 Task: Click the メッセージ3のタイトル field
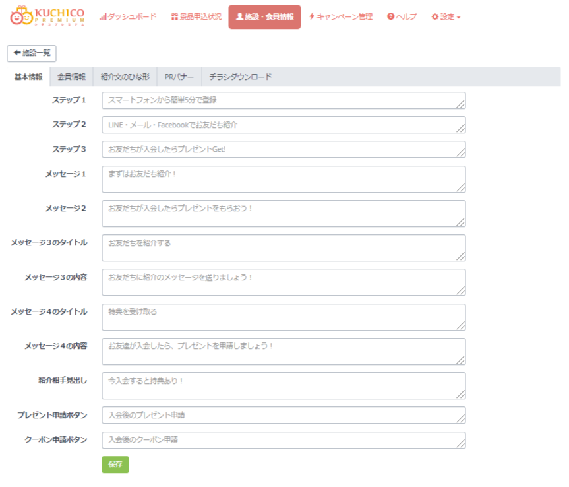284,247
